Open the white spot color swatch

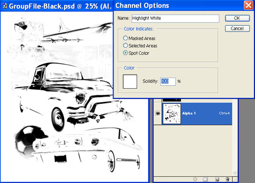click(130, 82)
